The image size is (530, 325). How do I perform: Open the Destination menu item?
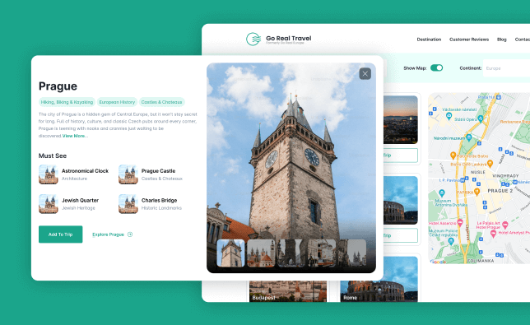click(429, 39)
